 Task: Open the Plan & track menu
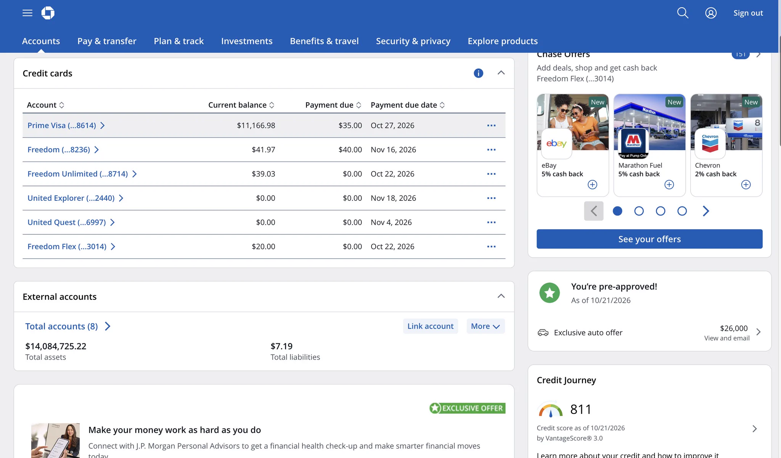tap(179, 41)
